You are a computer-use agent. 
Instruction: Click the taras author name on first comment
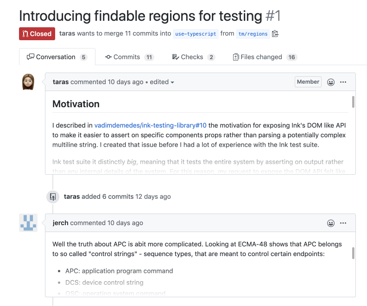(61, 82)
